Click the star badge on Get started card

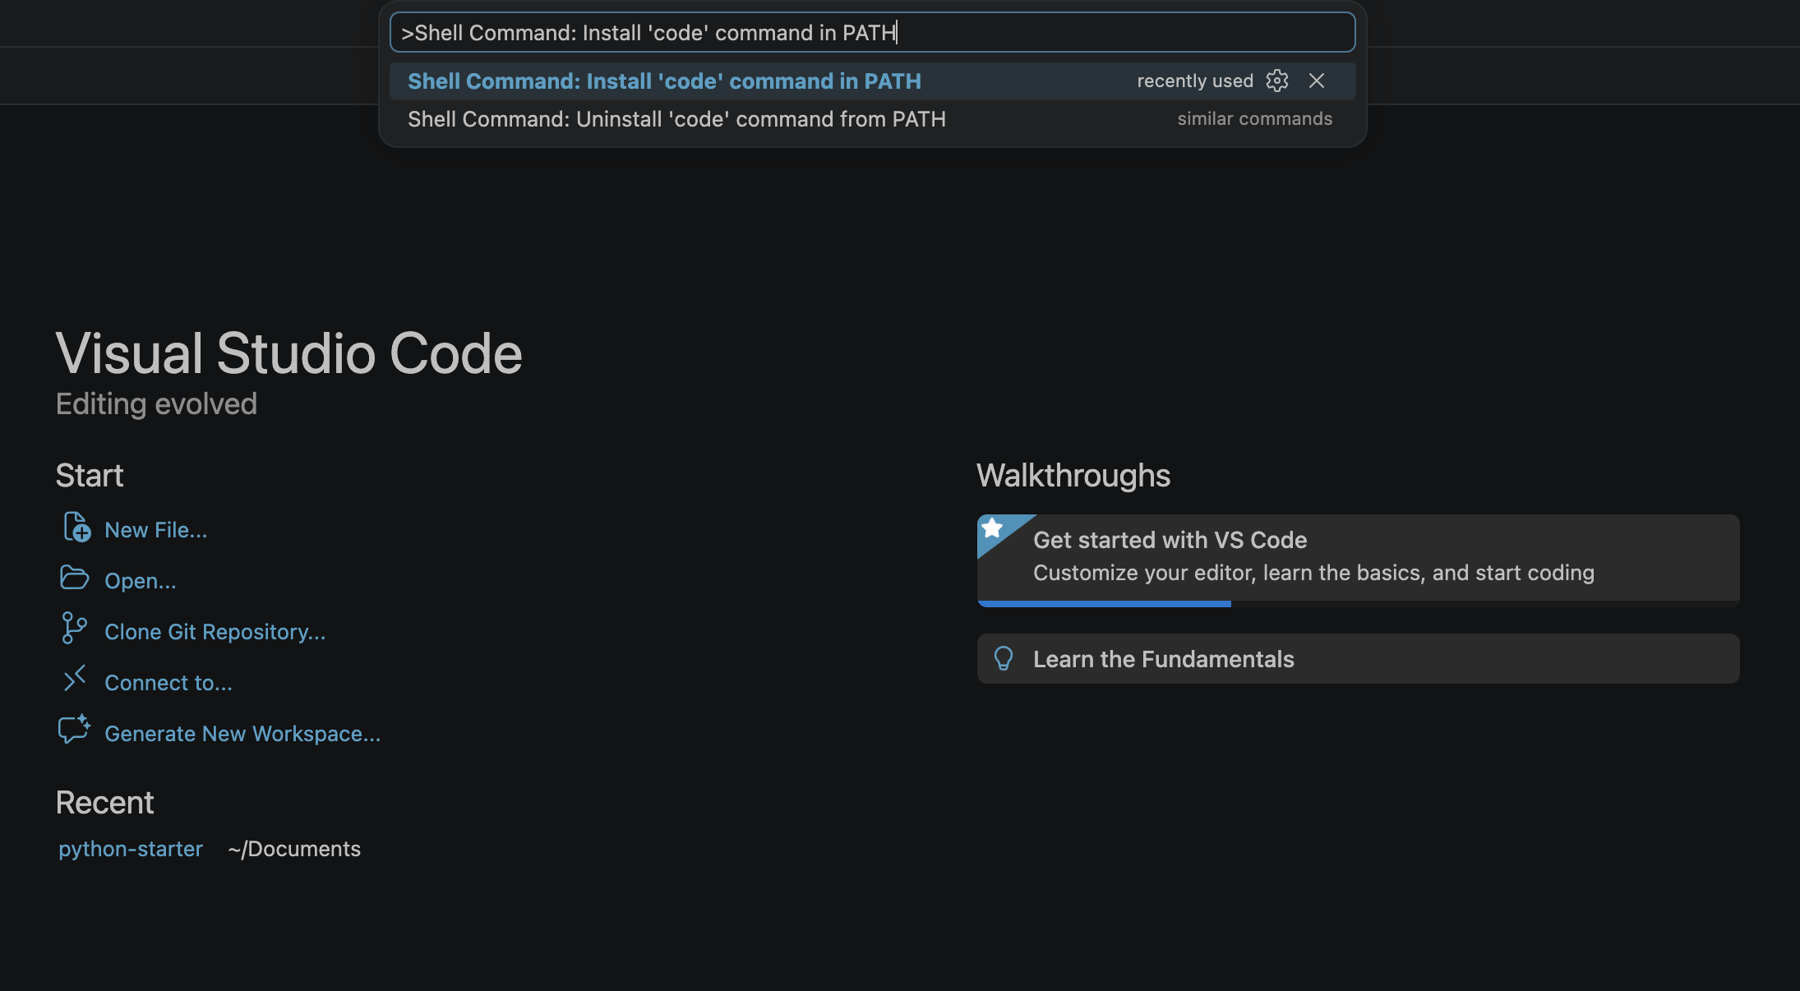coord(993,528)
